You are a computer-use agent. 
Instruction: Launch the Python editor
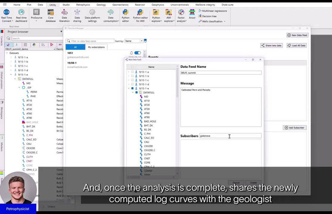pos(126,16)
